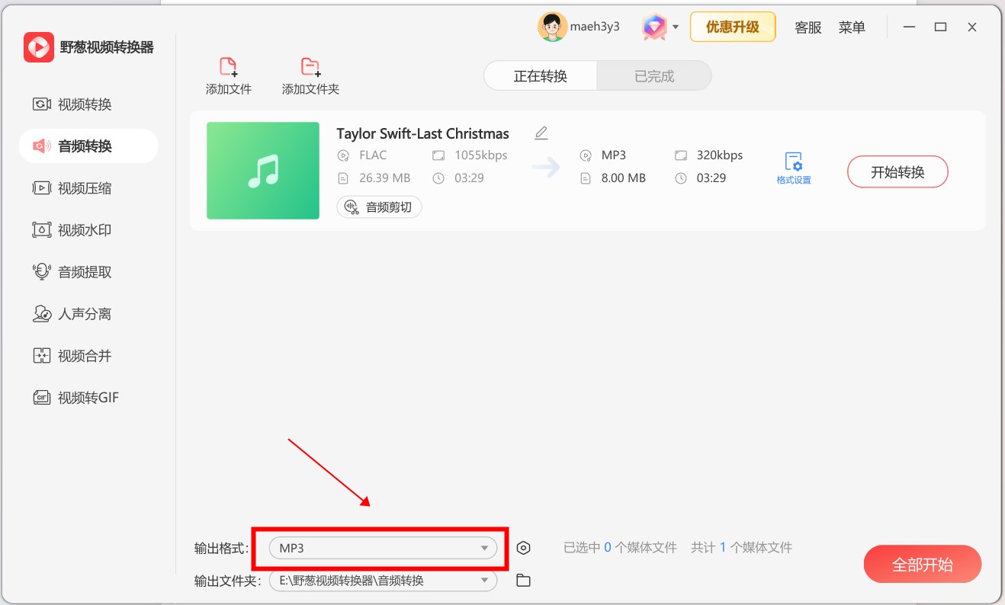
Task: Open the 输出格式 MP3 dropdown
Action: pos(383,548)
